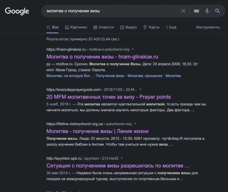Expand options arrow for everydayprayerguide.com result
This screenshot has width=228, height=192.
point(140,90)
